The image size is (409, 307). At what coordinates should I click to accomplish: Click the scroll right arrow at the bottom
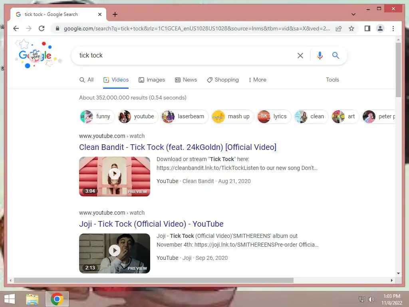tap(391, 280)
